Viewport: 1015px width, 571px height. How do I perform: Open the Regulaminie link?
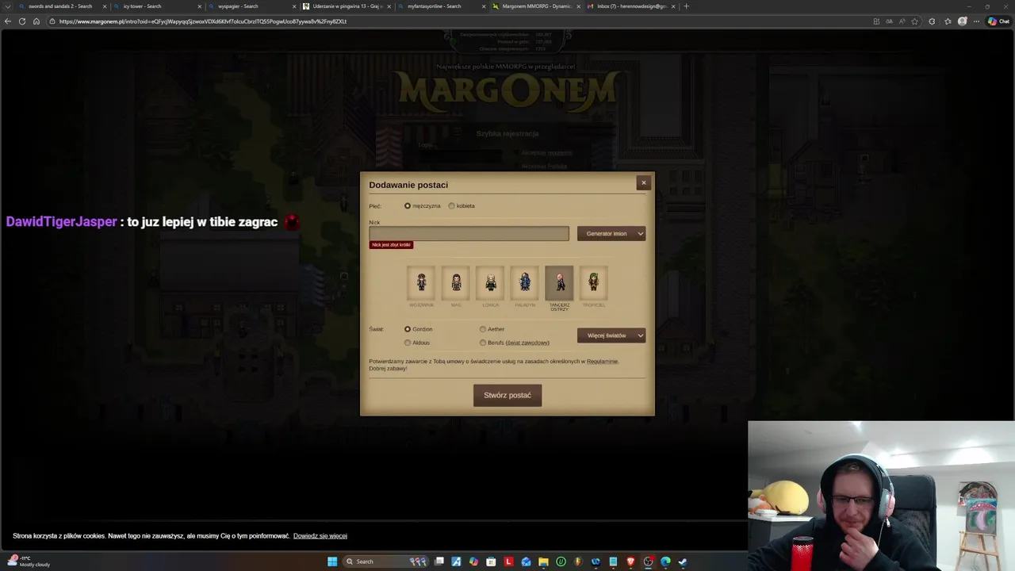click(x=602, y=362)
